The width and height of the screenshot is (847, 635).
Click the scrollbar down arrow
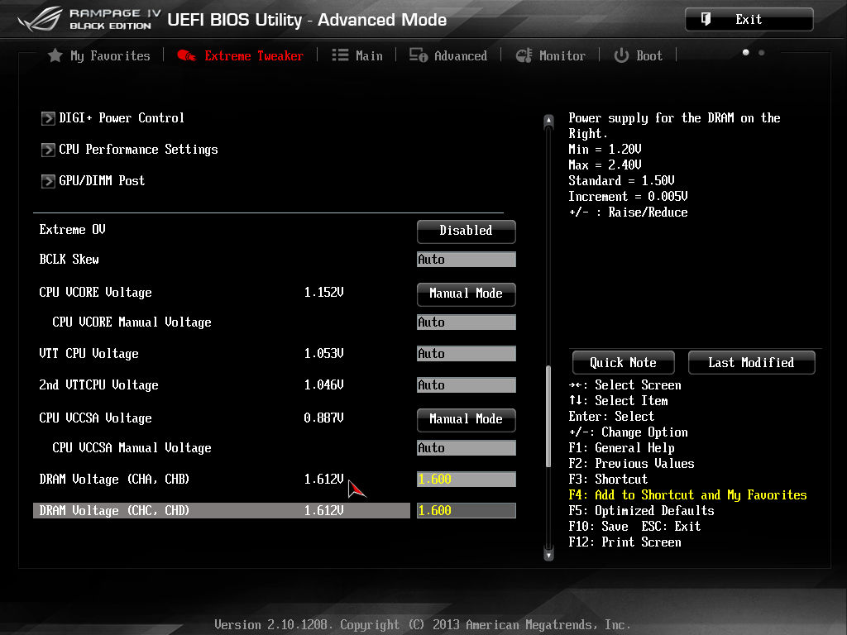coord(549,554)
